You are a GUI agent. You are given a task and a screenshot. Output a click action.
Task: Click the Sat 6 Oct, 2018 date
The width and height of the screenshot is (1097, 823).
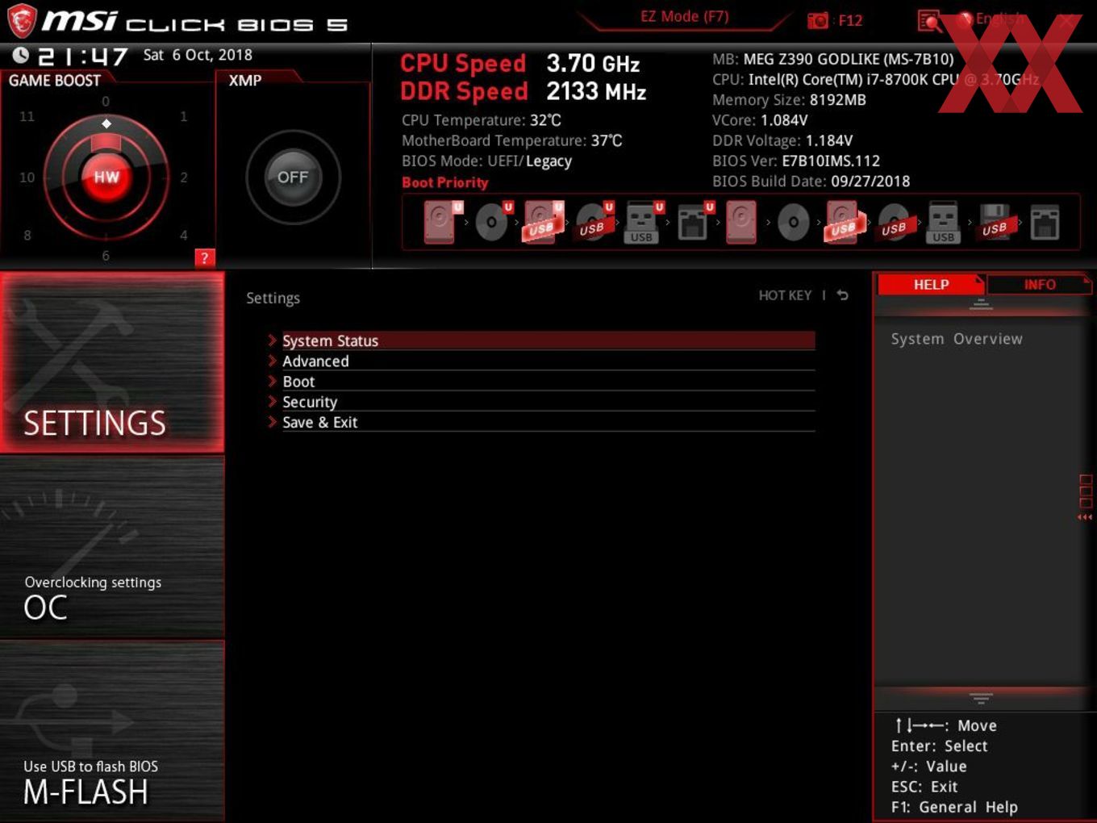pyautogui.click(x=198, y=55)
